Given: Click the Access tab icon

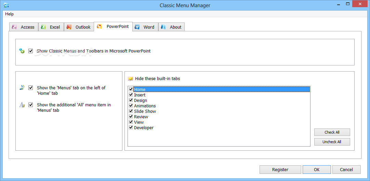Looking at the screenshot, I should [14, 27].
